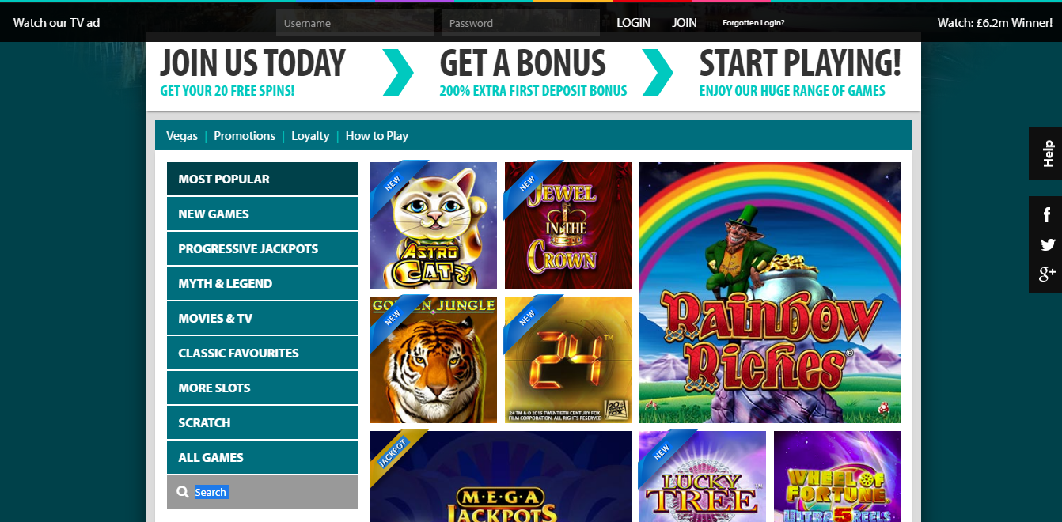The width and height of the screenshot is (1062, 522).
Task: Go to the Promotions tab
Action: (x=245, y=136)
